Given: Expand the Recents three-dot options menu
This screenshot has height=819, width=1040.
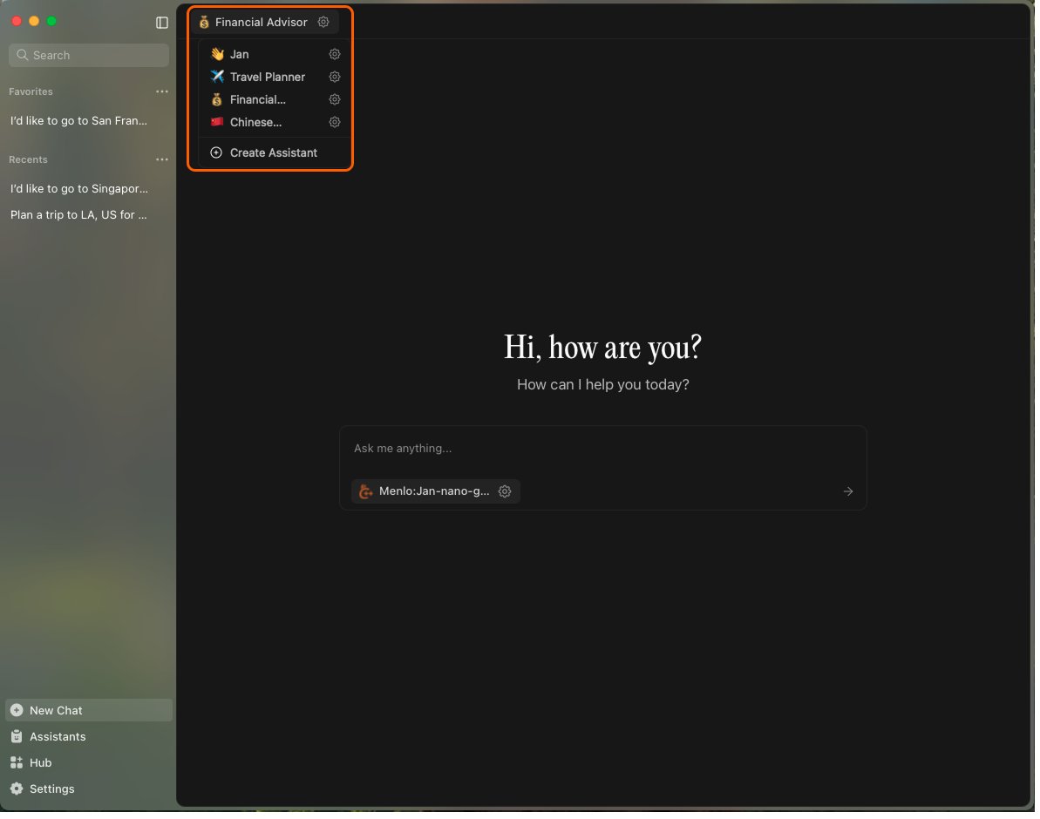Looking at the screenshot, I should pos(162,159).
